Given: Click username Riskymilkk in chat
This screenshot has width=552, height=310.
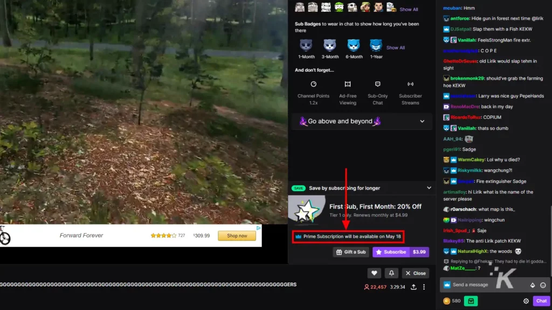Looking at the screenshot, I should tap(470, 170).
